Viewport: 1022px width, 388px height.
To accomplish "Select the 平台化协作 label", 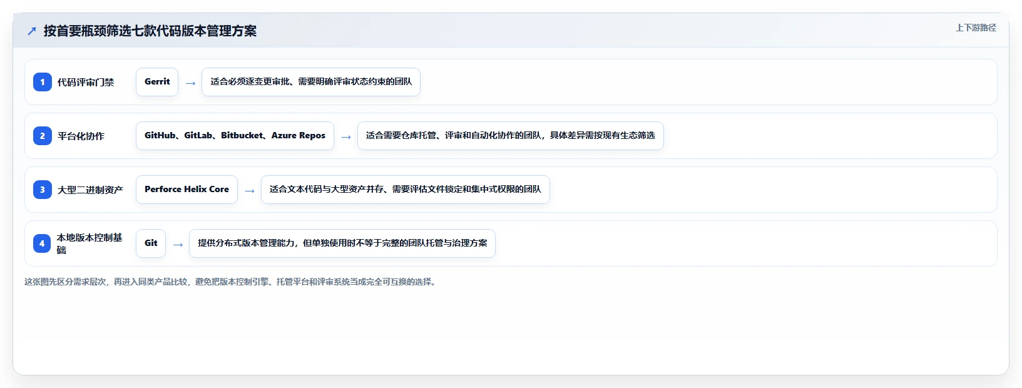I will coord(81,136).
